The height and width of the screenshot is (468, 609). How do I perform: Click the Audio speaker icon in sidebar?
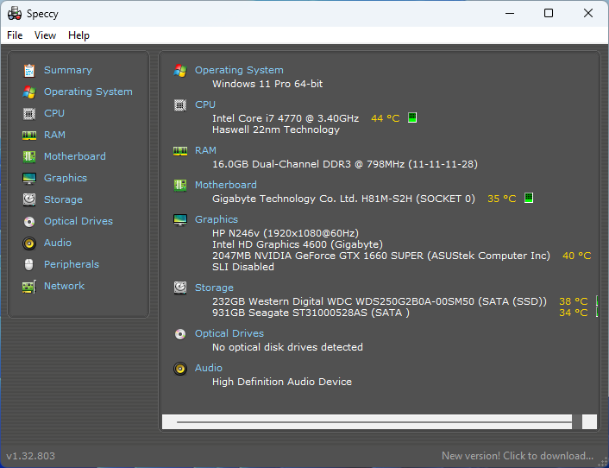coord(29,243)
